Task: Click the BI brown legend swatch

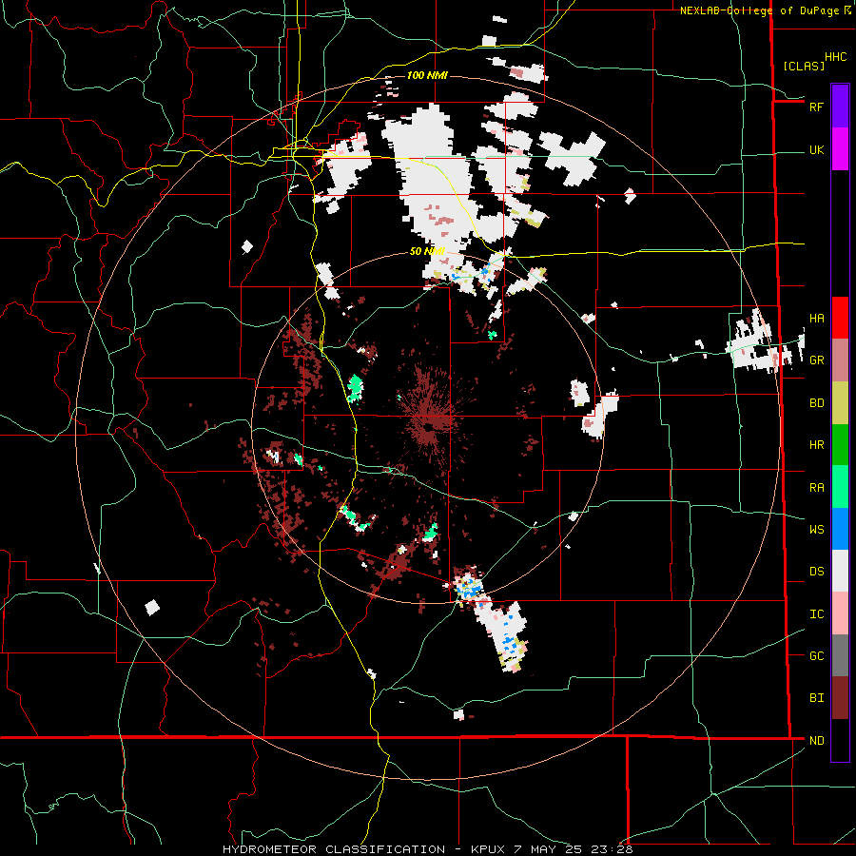Action: [840, 698]
